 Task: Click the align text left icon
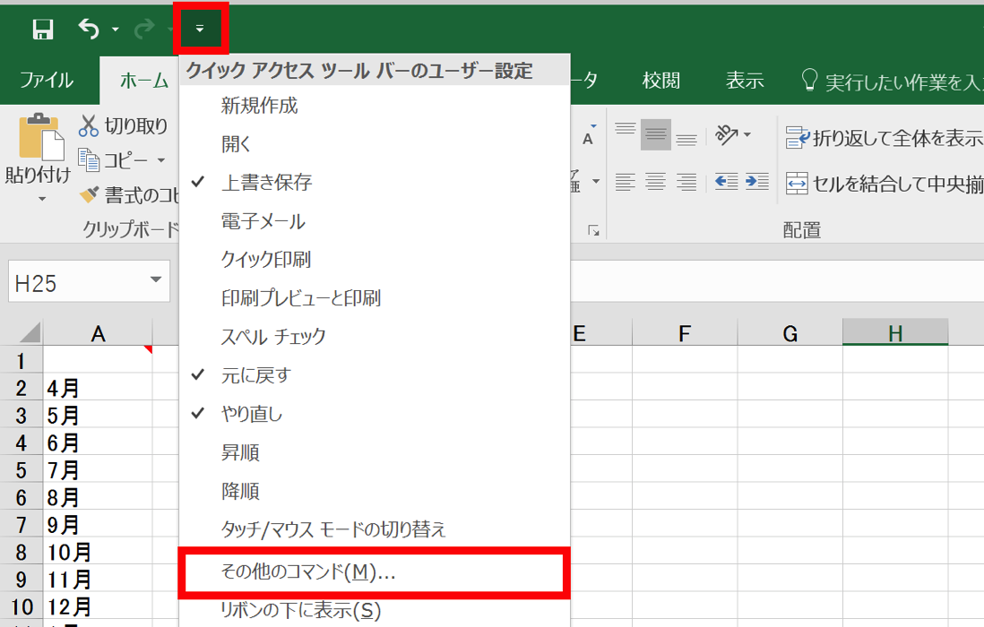pyautogui.click(x=625, y=183)
